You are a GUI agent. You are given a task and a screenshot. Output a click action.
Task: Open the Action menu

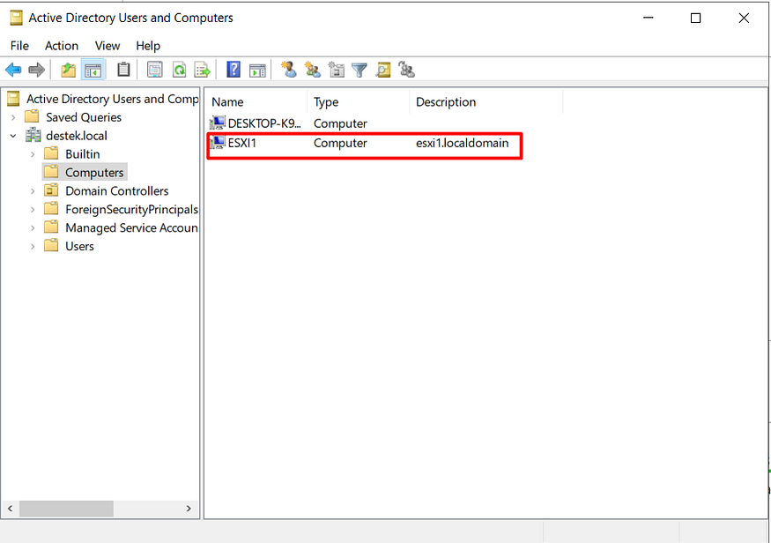coord(62,46)
